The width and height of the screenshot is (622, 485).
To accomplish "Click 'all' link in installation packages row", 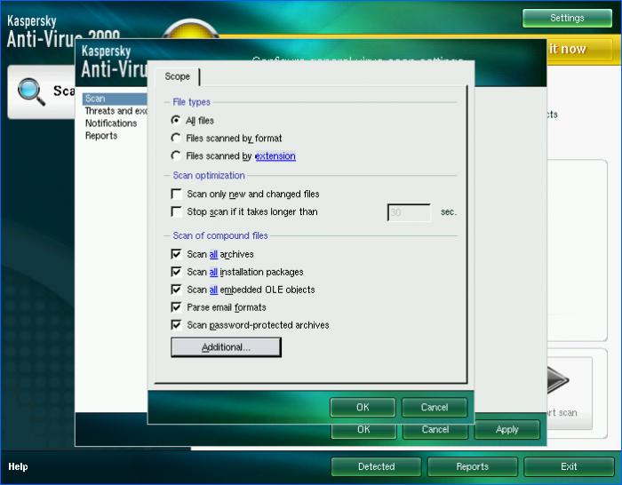I will 213,272.
